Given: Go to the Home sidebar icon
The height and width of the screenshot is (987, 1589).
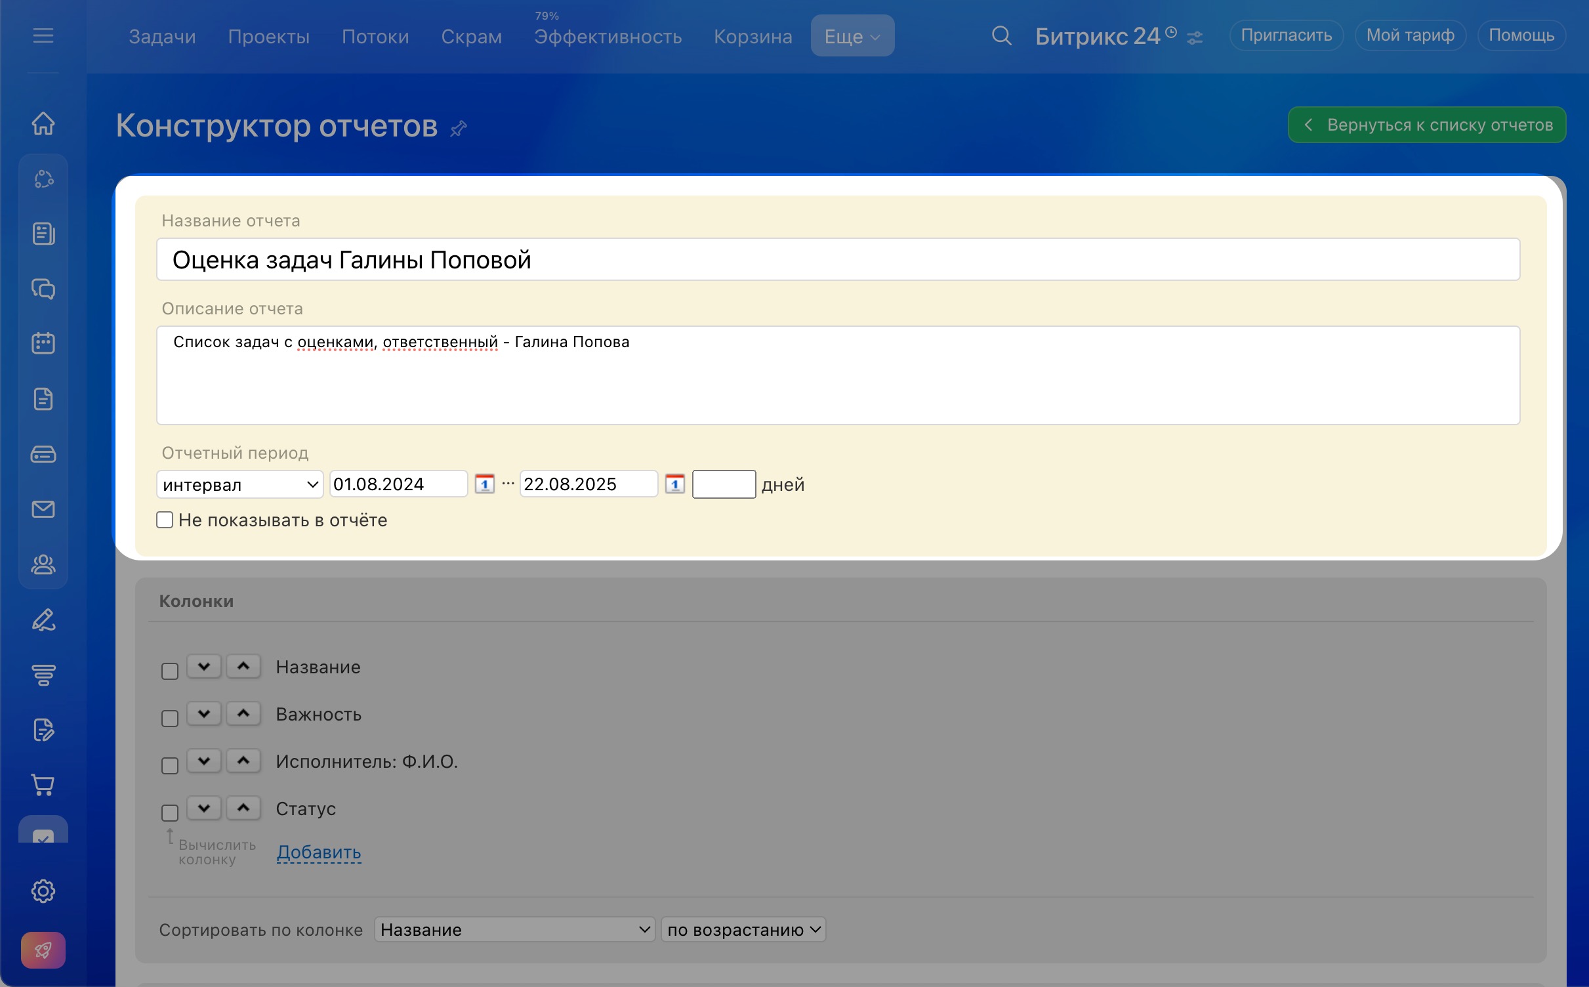Looking at the screenshot, I should click(43, 123).
